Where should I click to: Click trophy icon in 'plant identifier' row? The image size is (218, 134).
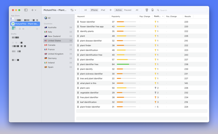tap(155, 59)
